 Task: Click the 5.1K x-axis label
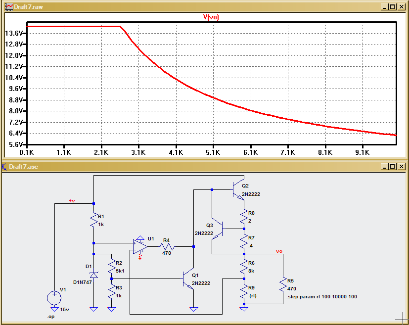pyautogui.click(x=213, y=152)
